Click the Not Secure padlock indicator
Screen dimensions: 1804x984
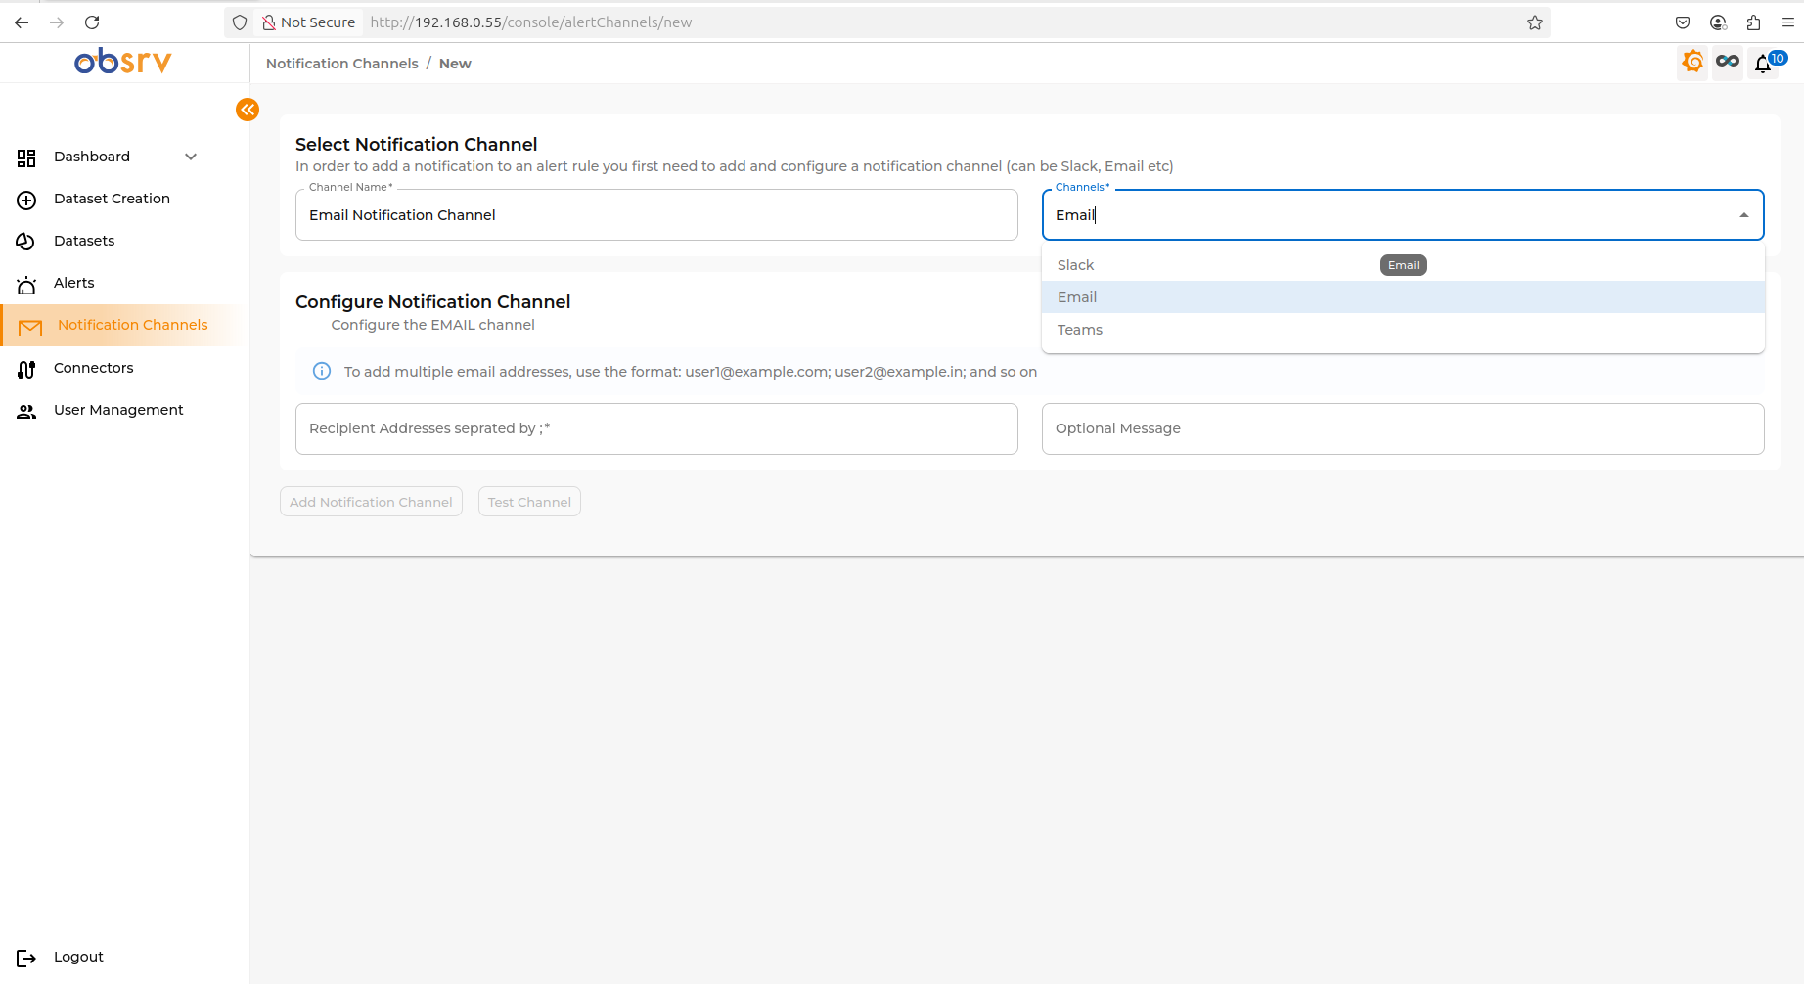click(x=308, y=22)
